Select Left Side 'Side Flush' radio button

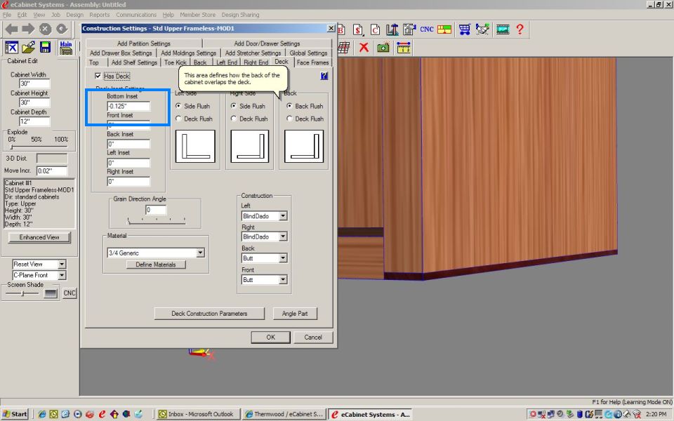coord(178,106)
